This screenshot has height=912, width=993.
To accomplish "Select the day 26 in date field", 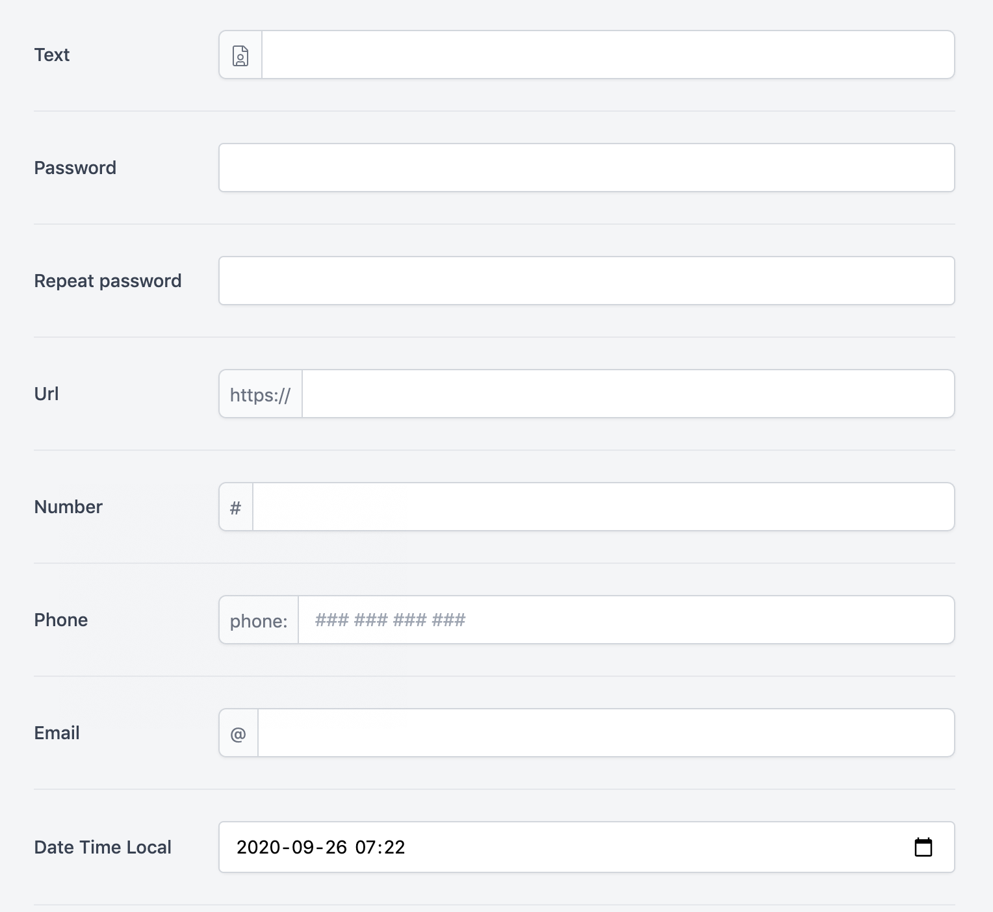I will [336, 847].
